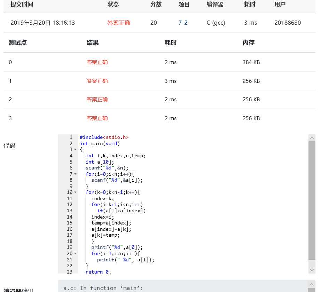This screenshot has height=292, width=321.
Task: Click test point 2 result 答案正确
Action: pos(97,100)
